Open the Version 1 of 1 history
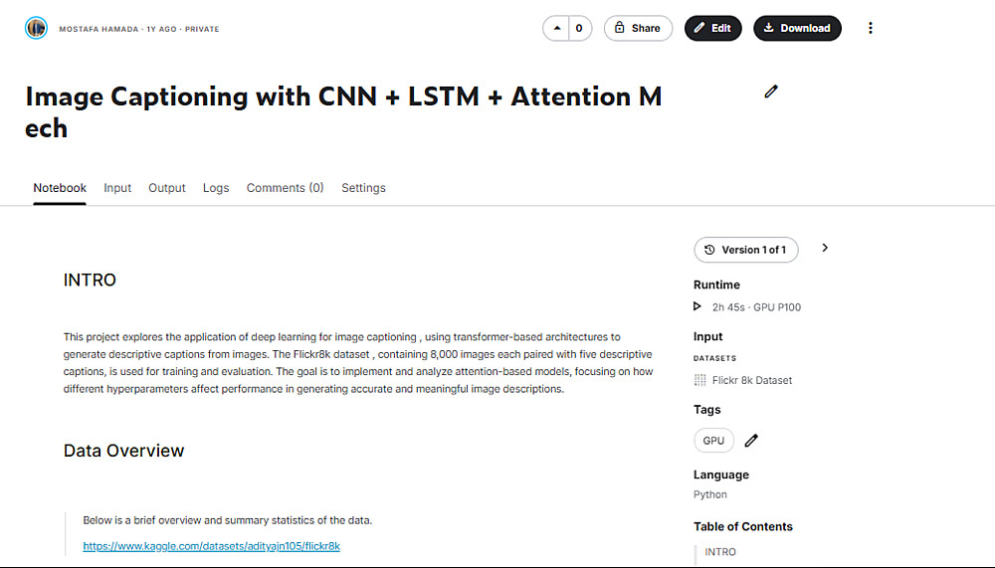 pyautogui.click(x=746, y=250)
